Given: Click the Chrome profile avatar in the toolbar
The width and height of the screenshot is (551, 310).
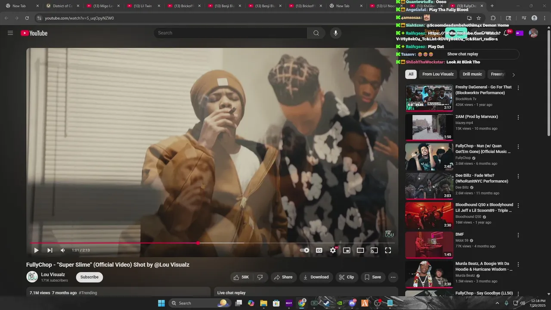Looking at the screenshot, I should point(534,18).
